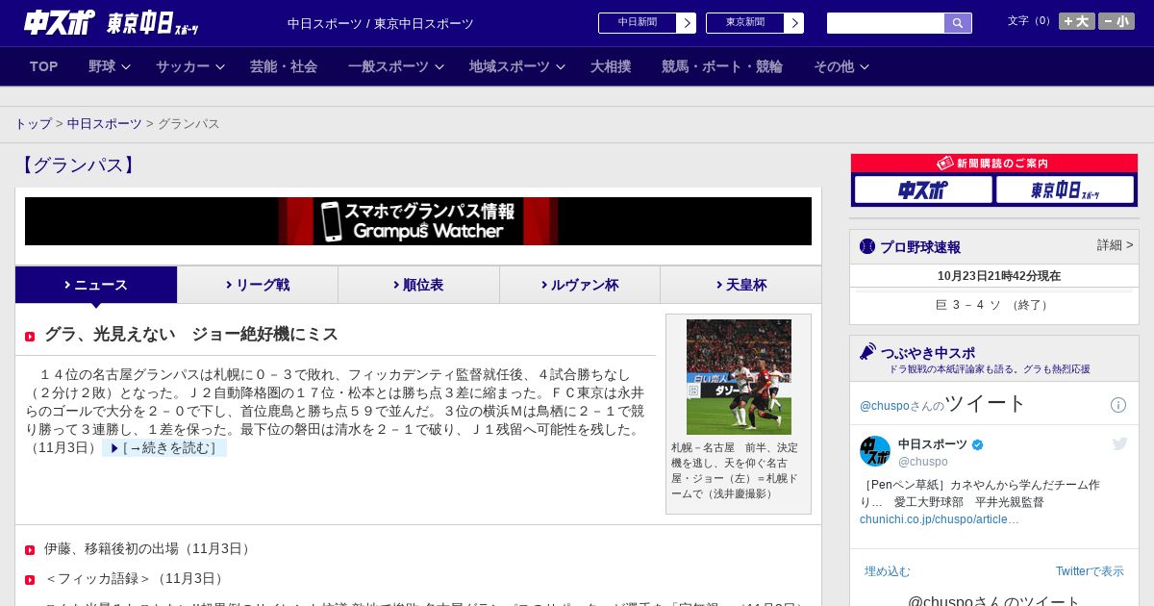Switch to the 順位表 tab
The height and width of the screenshot is (606, 1154).
[x=418, y=285]
